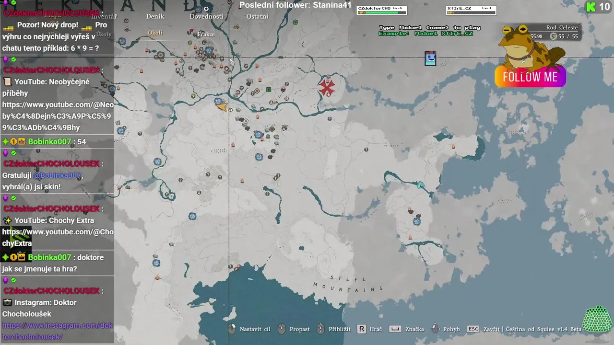Image resolution: width=614 pixels, height=345 pixels.
Task: Select the Frakce map sub-tab
Action: click(206, 34)
